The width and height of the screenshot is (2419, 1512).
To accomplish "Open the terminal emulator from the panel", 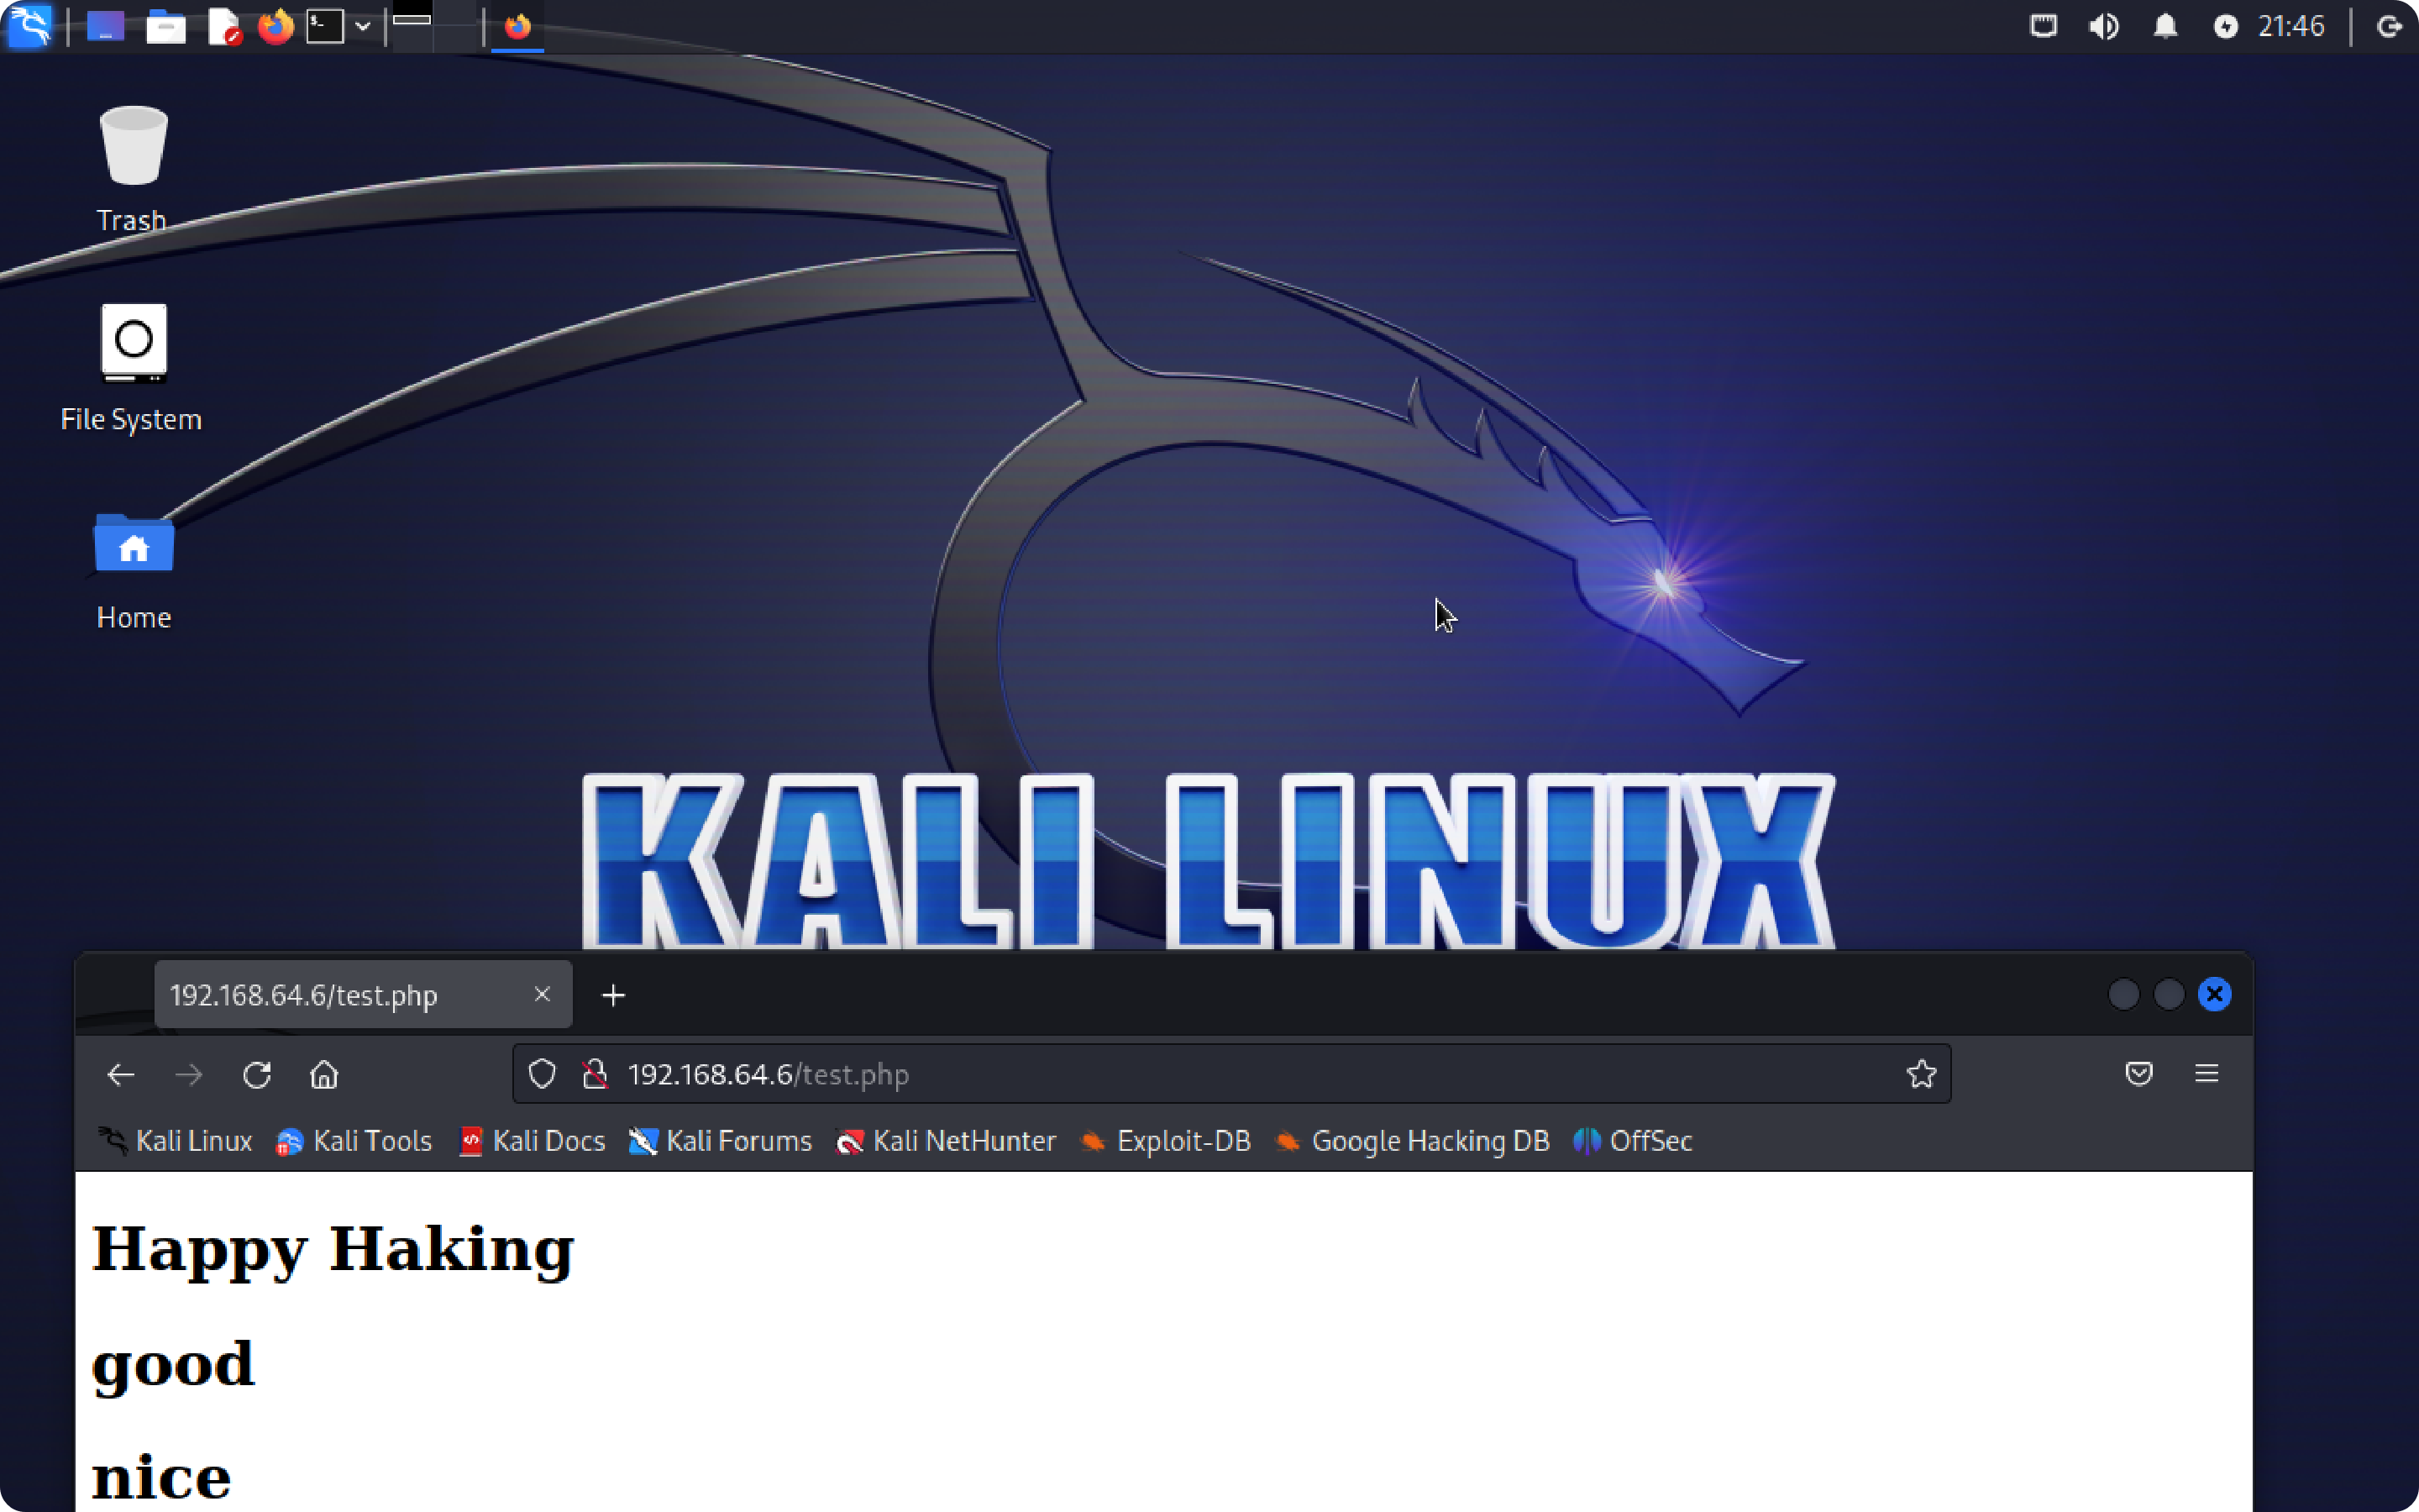I will click(325, 26).
